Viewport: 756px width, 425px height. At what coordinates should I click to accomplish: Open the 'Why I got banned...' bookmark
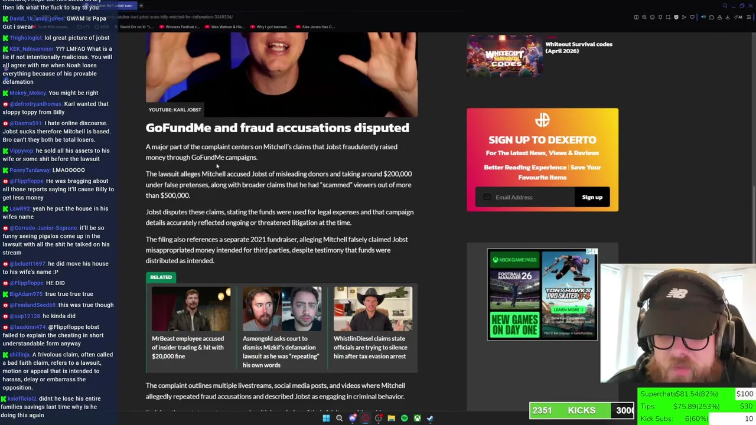coord(270,27)
